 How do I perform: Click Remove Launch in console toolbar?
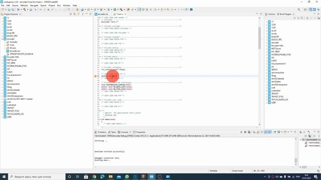pos(245,132)
